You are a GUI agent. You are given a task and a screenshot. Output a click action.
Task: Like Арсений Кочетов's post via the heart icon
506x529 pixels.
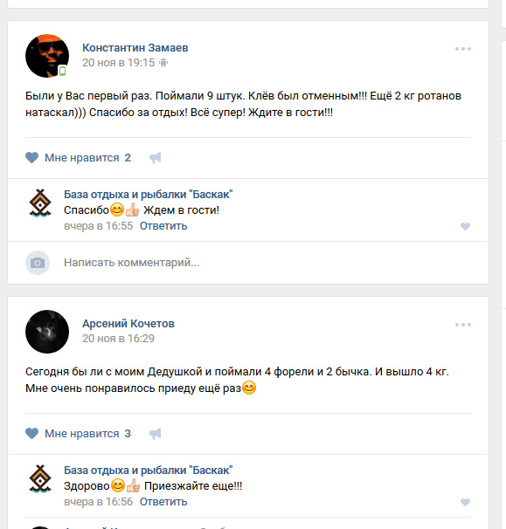pyautogui.click(x=32, y=434)
